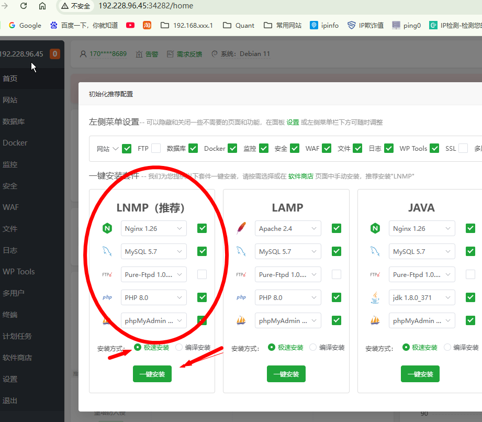Open the IP欺诈值 bookmark
Screen dimensions: 482x422
365,26
